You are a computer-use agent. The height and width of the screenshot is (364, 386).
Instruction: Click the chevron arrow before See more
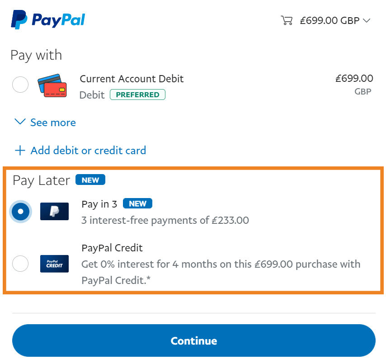pyautogui.click(x=19, y=122)
